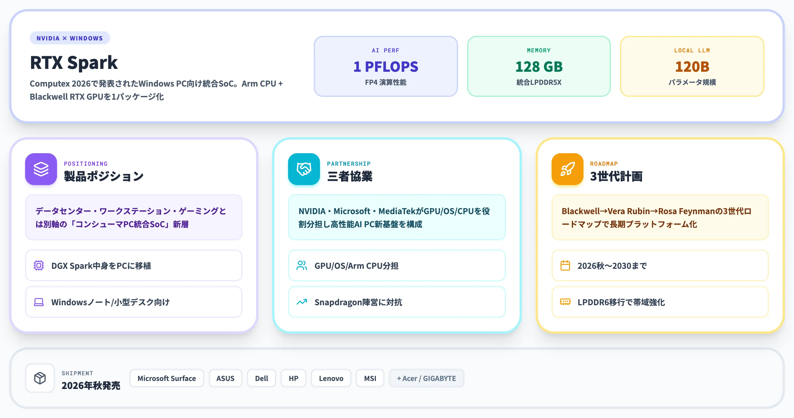Click the PARTNERSHIP label

[349, 164]
